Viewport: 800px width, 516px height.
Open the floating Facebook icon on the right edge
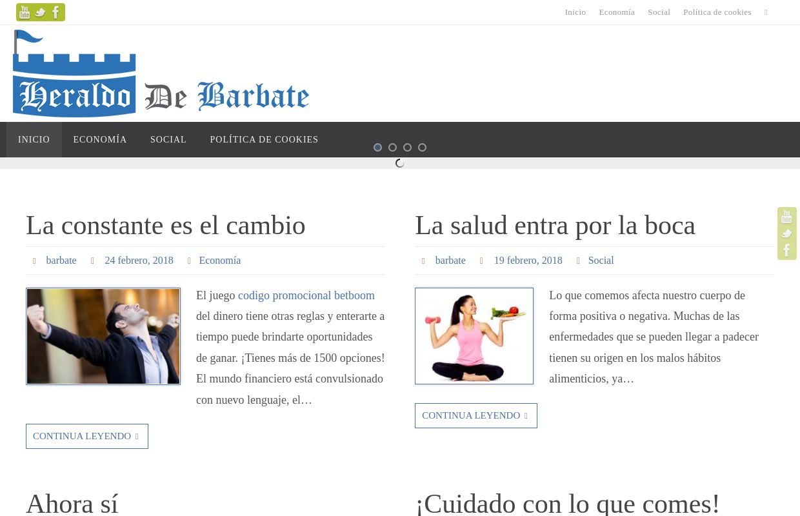[786, 250]
